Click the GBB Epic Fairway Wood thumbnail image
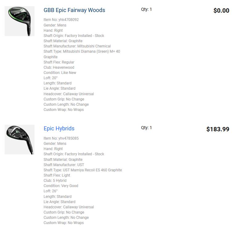The height and width of the screenshot is (241, 233). click(19, 21)
